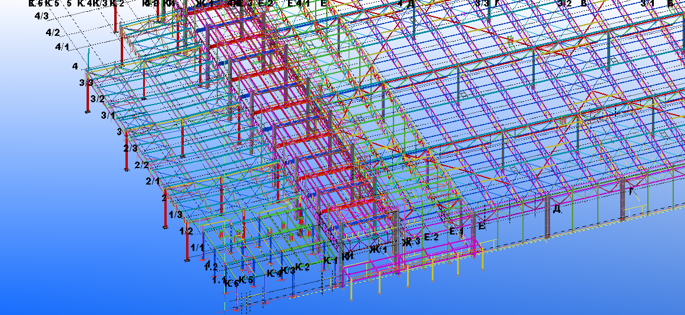Click the 1/2 grid axis label
Viewport: 685px width, 315px height.
pyautogui.click(x=186, y=232)
